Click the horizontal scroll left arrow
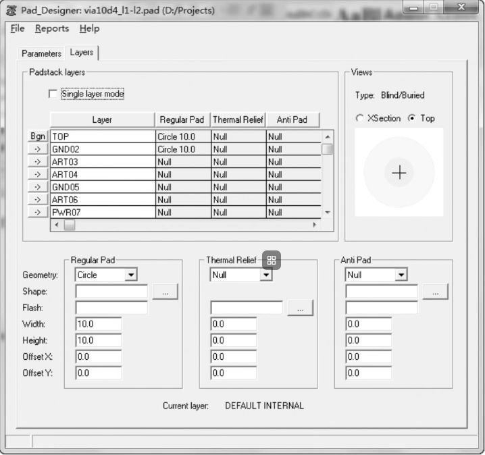 (x=57, y=225)
